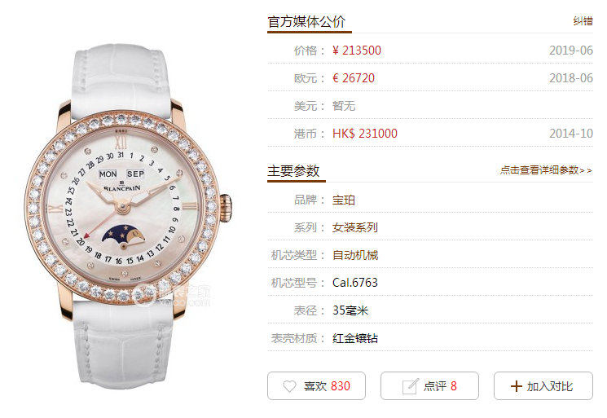This screenshot has width=607, height=418.
Task: Open 点击查看详细参数 detailed parameters link
Action: point(546,170)
